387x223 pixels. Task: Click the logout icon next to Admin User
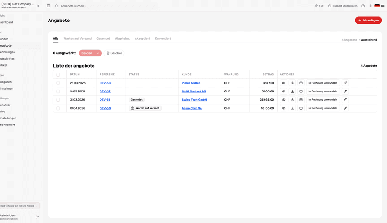[x=37, y=216]
